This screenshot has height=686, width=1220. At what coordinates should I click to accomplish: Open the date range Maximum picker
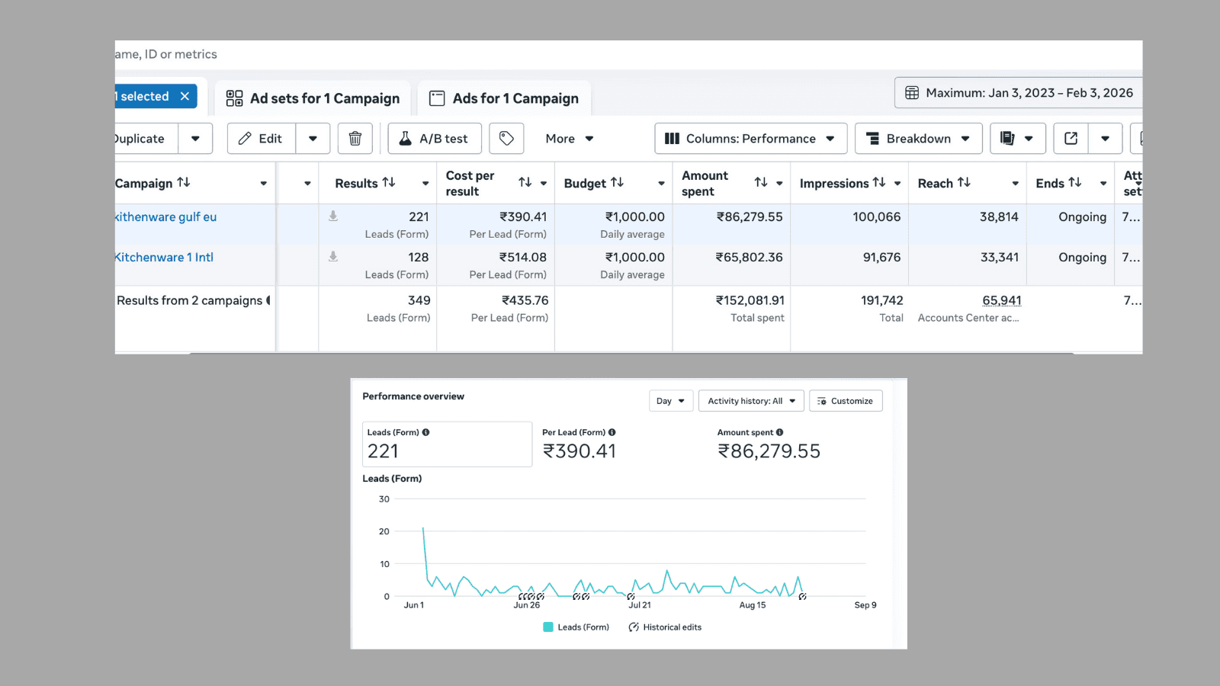1019,93
